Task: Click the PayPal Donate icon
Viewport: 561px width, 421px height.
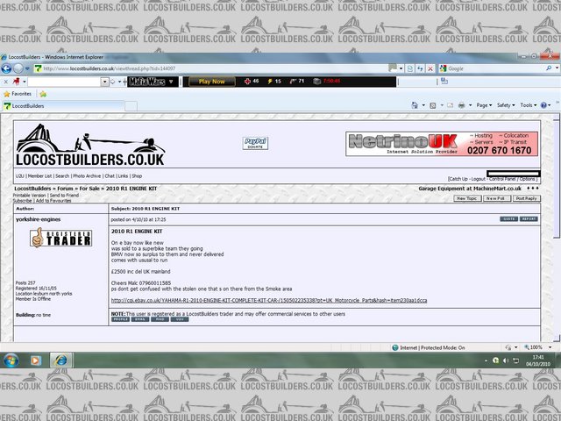Action: point(254,143)
